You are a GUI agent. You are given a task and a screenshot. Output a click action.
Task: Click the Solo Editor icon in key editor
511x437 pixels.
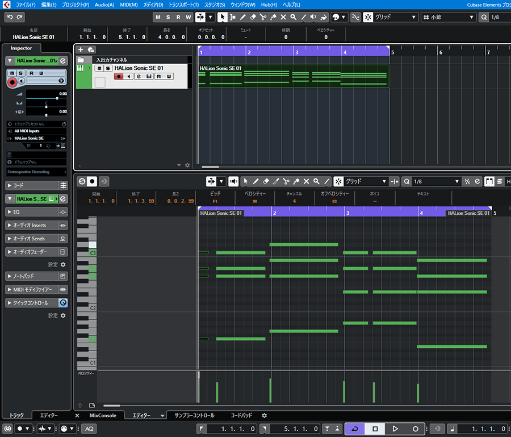point(82,181)
